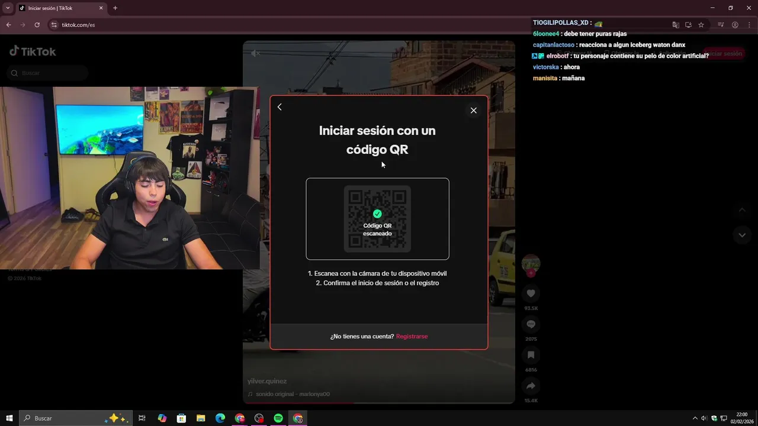Viewport: 758px width, 426px height.
Task: Click the browser forward arrow
Action: (23, 25)
